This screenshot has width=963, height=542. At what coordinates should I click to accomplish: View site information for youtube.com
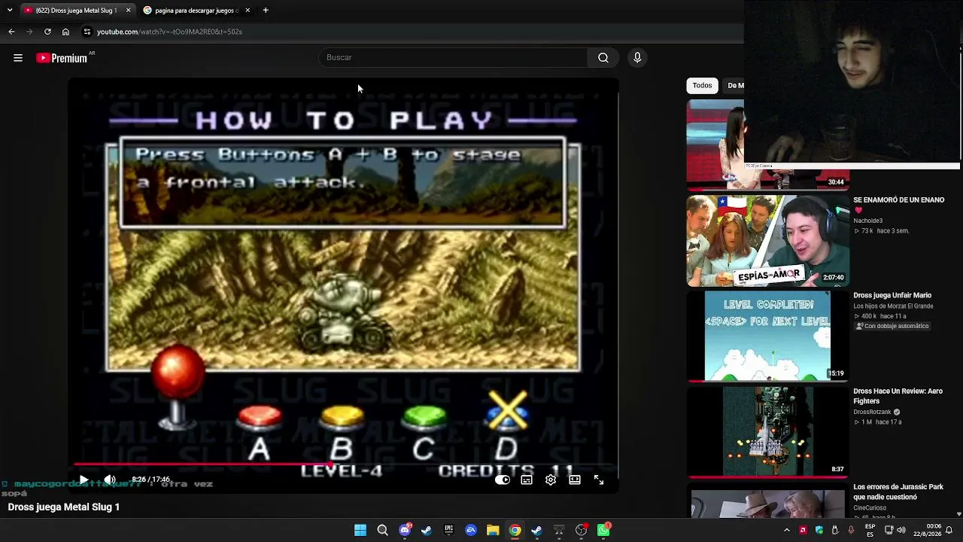pos(87,32)
